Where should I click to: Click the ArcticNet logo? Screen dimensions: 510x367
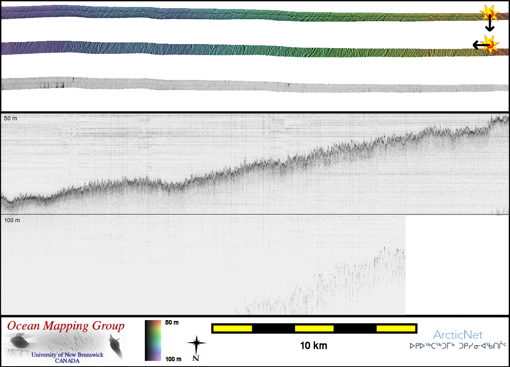458,335
